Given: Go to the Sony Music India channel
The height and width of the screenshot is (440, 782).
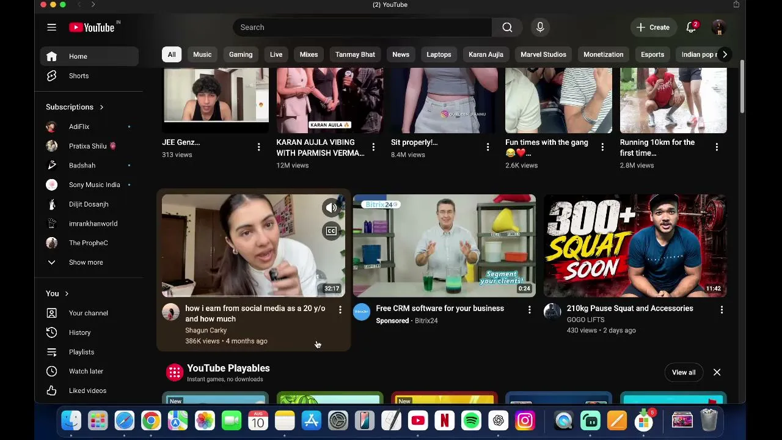Looking at the screenshot, I should [x=89, y=185].
